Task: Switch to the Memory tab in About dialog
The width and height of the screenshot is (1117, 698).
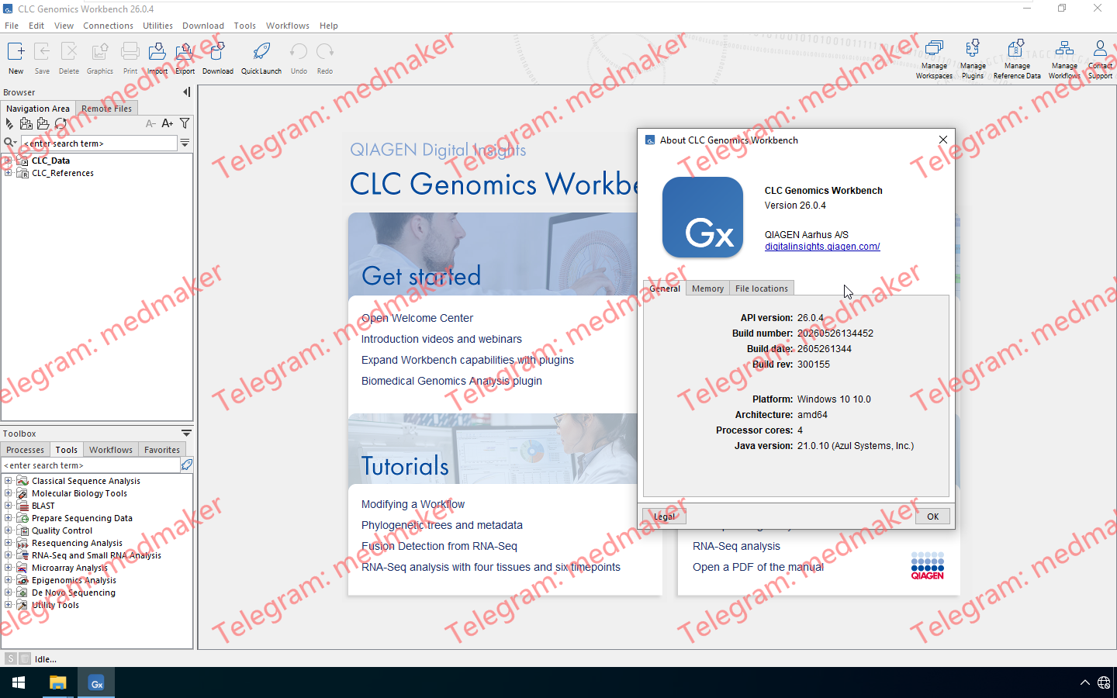Action: pos(707,289)
